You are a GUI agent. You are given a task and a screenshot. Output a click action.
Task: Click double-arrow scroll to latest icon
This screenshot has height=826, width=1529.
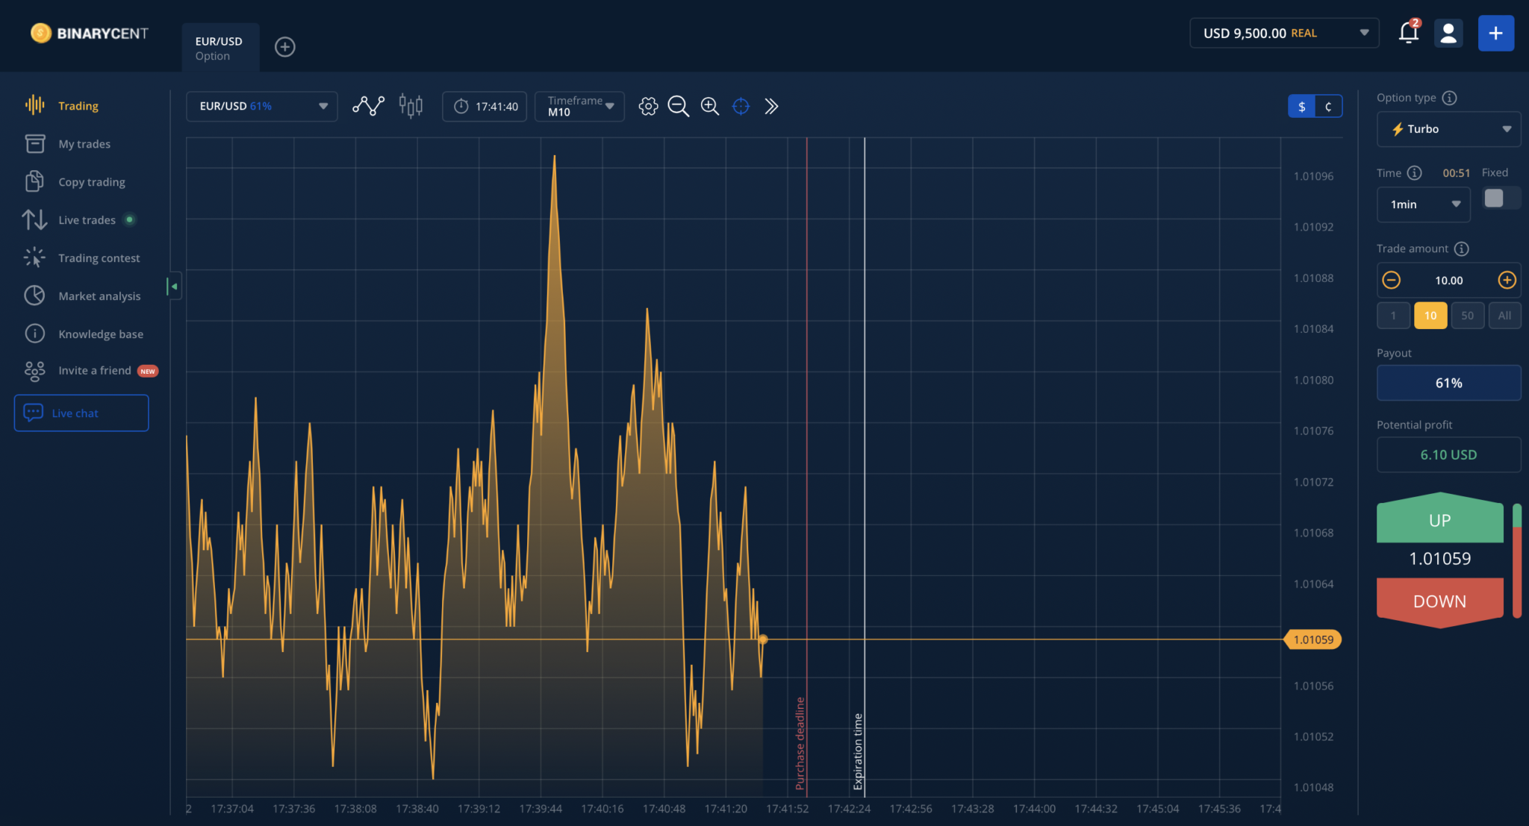coord(771,106)
